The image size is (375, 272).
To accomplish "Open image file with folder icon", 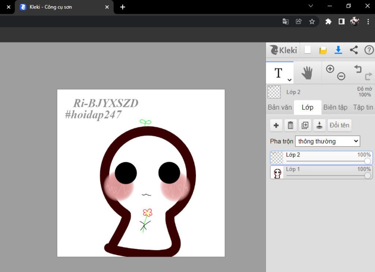I will point(323,50).
